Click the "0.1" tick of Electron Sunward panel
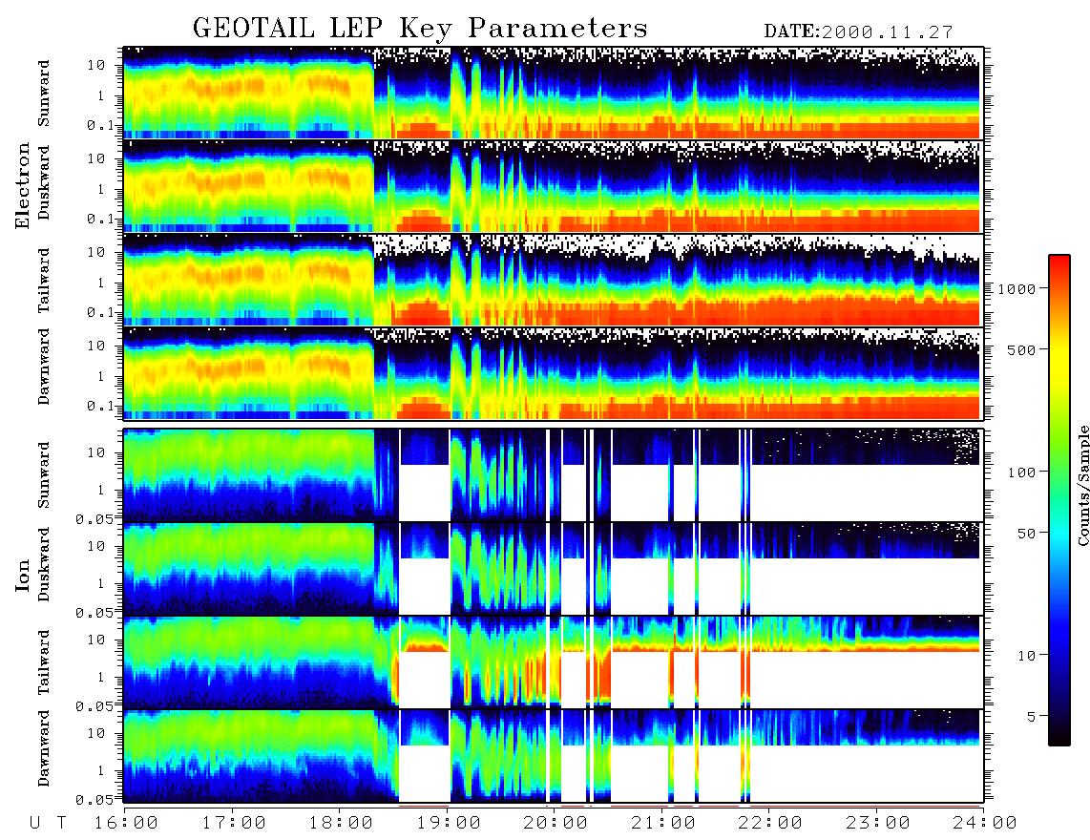1090x840 pixels. pyautogui.click(x=99, y=125)
